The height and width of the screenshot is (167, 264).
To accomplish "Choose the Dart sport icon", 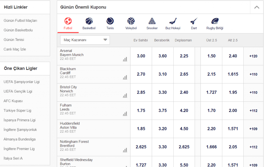I will 194,21.
